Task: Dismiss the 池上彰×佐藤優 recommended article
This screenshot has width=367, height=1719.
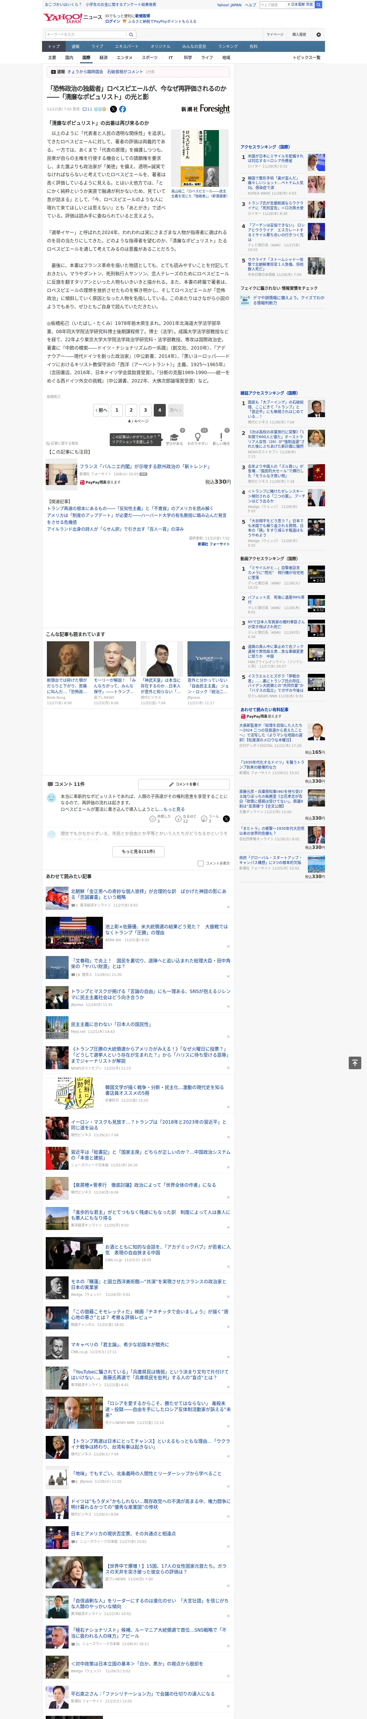Action: [x=228, y=946]
